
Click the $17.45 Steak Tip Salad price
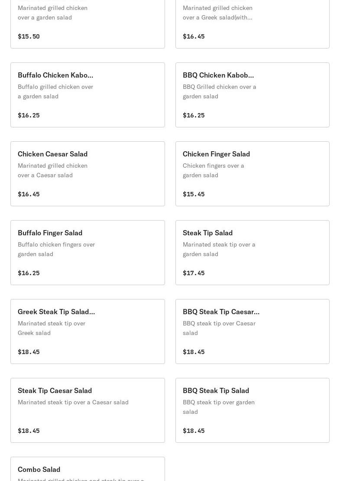pyautogui.click(x=194, y=273)
